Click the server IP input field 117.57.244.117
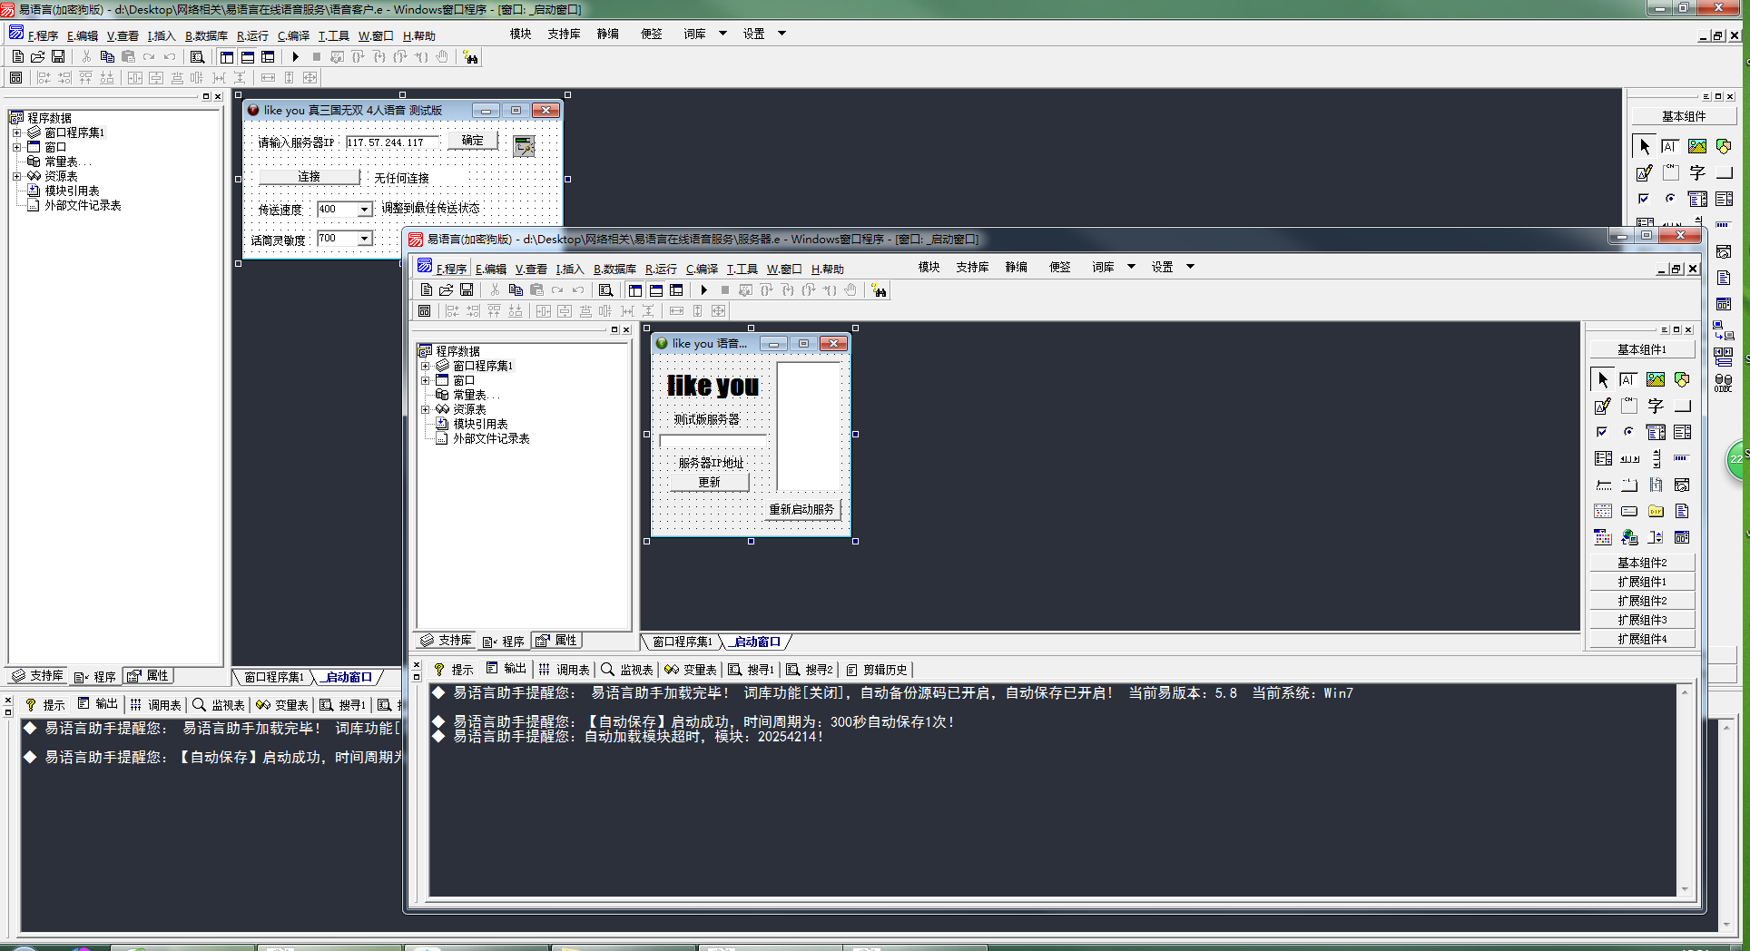This screenshot has width=1750, height=951. tap(392, 142)
